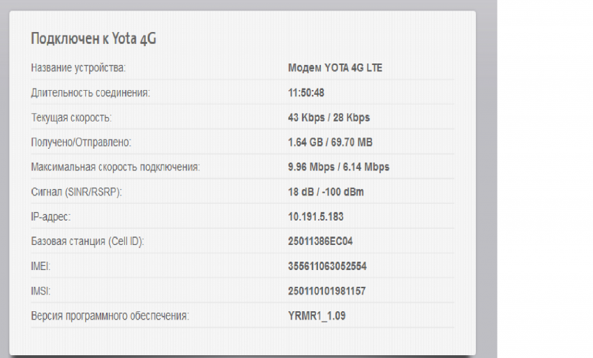
Task: Click the "Текущая скорость" label
Action: [x=71, y=117]
